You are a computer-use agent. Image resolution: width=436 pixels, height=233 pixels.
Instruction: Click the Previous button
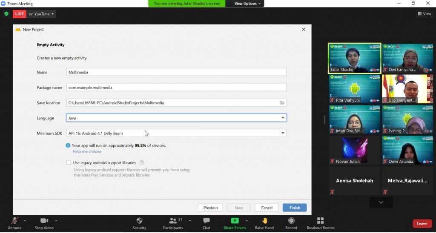pos(211,208)
